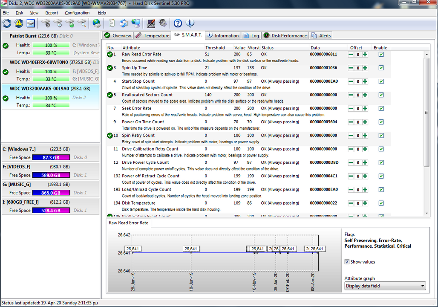Uncheck the Show values checkbox

pyautogui.click(x=347, y=262)
